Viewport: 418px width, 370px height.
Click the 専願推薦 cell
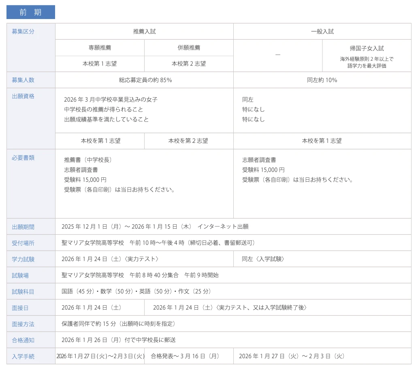[x=100, y=48]
